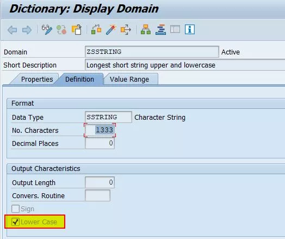Click the No. Characters field showing 1333
Image resolution: width=285 pixels, height=239 pixels.
pos(100,130)
